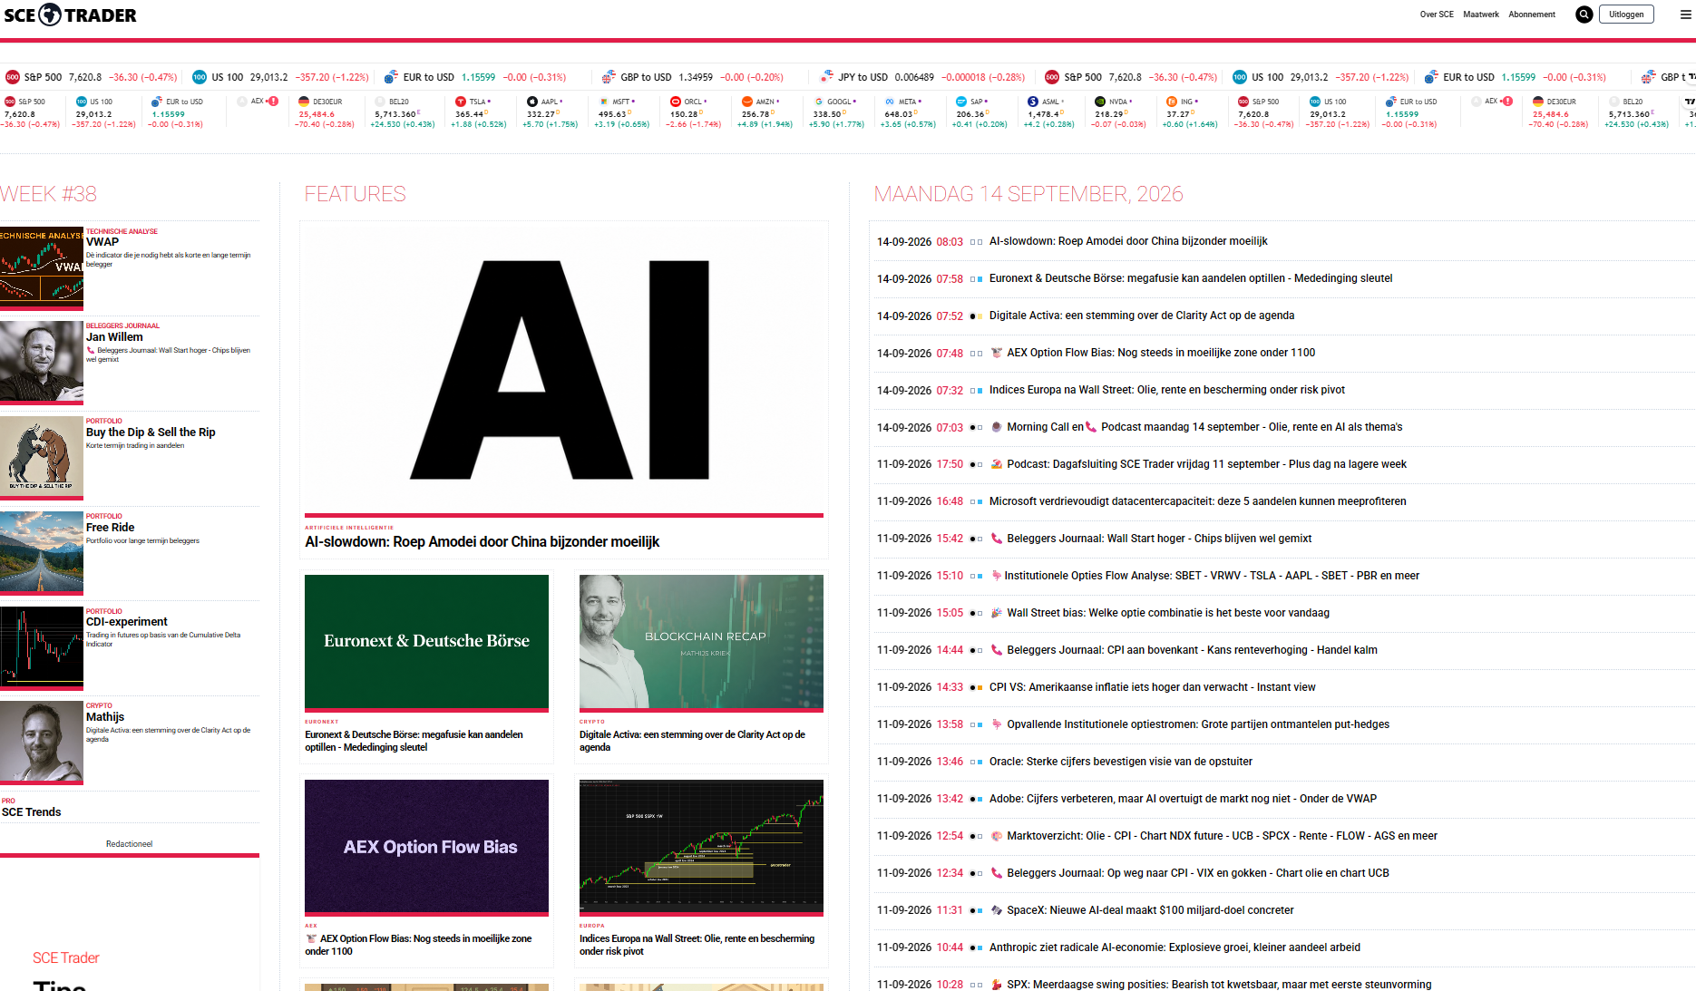The height and width of the screenshot is (991, 1696).
Task: Click the phone icon before Podcast maandag 14 september
Action: (1091, 427)
